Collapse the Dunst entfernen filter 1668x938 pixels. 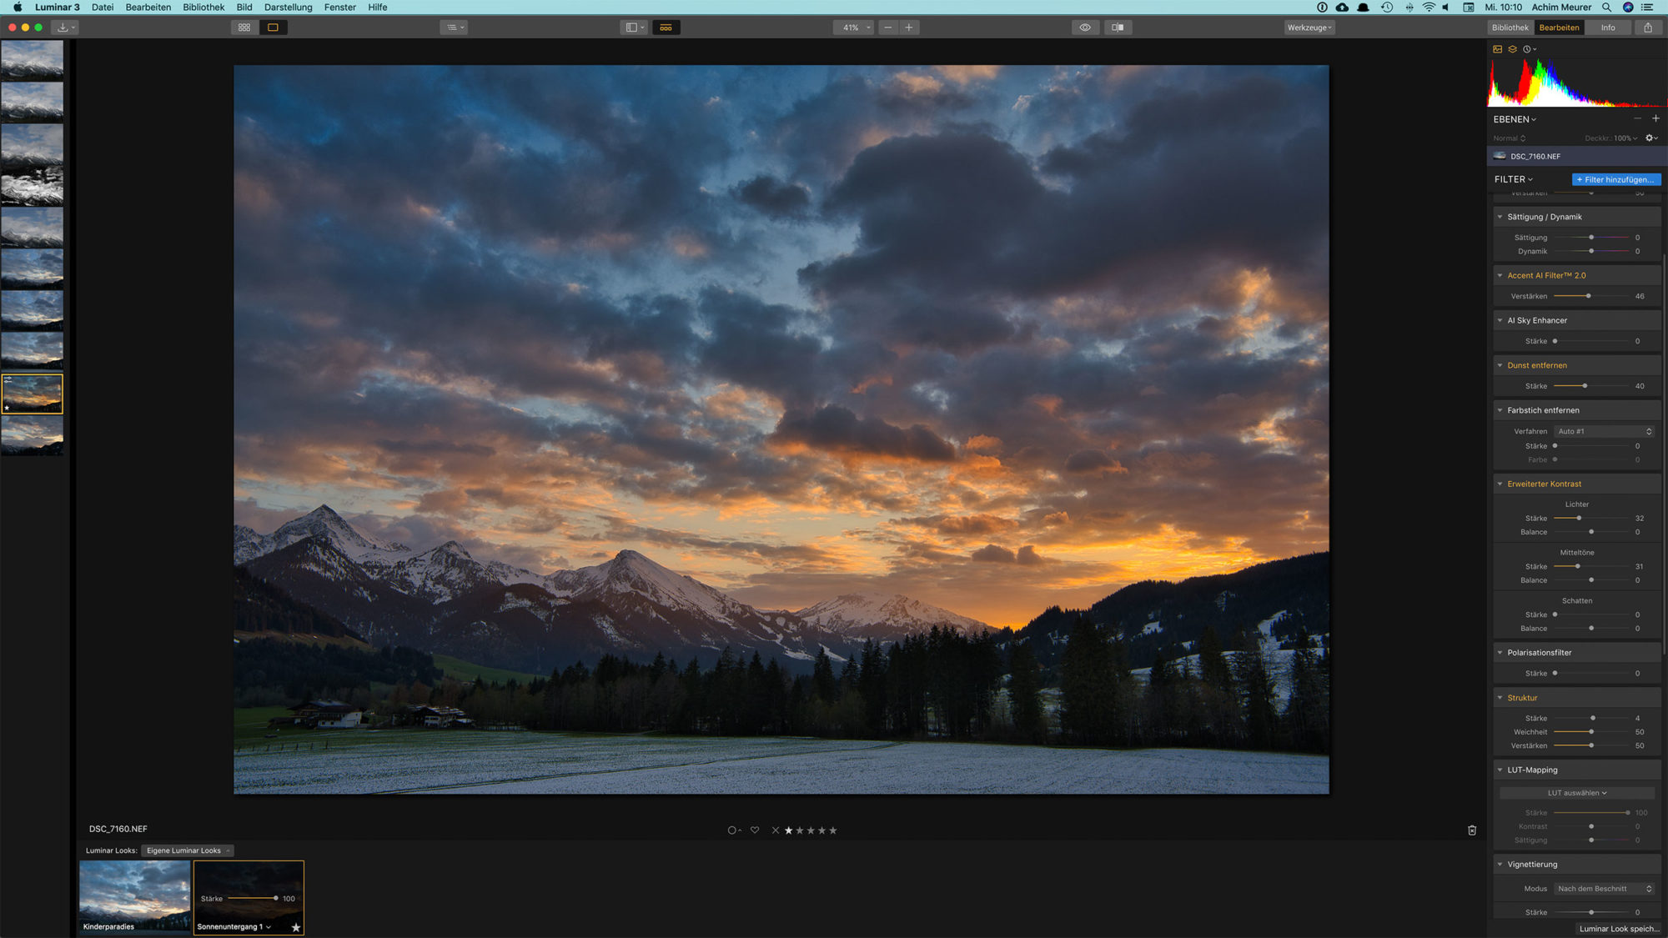(x=1500, y=365)
